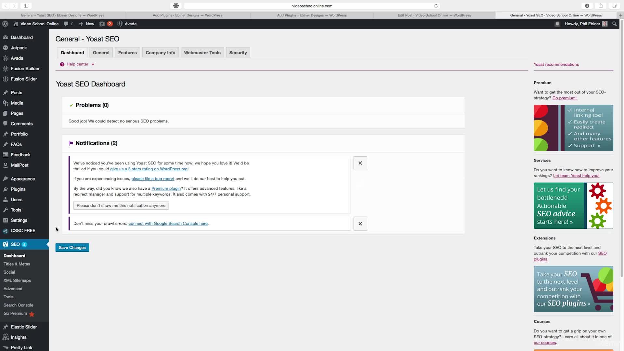Dismiss the Google Search Console notification
The height and width of the screenshot is (351, 624).
coord(360,224)
